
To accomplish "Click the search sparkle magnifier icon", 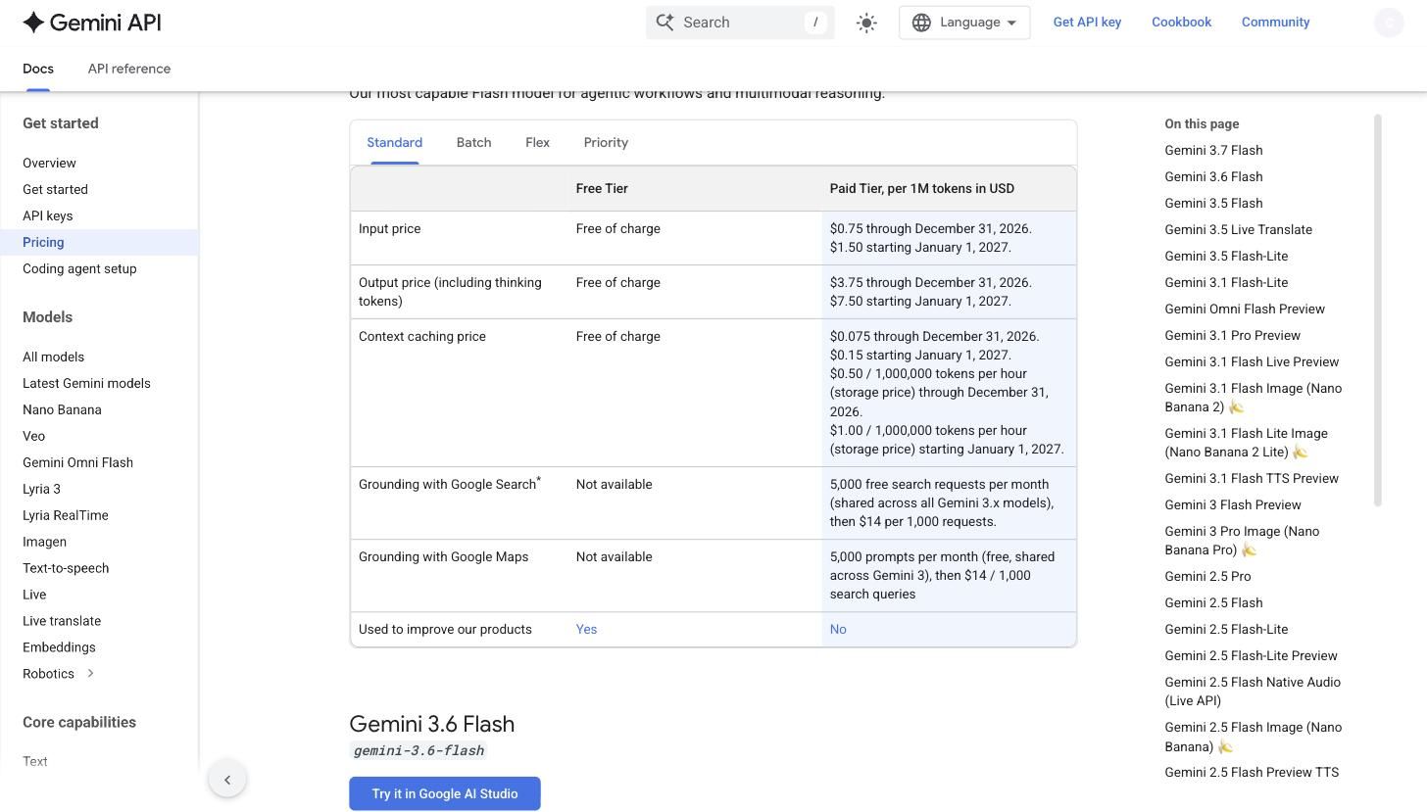I will click(x=664, y=23).
